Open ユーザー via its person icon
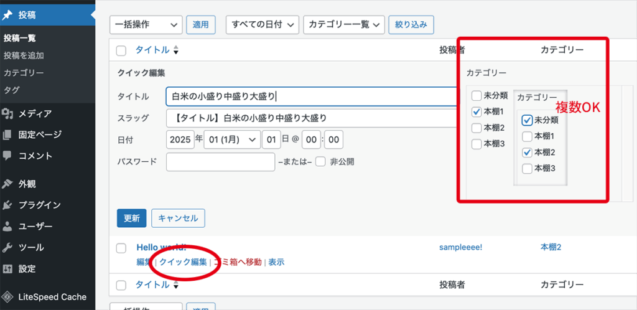 pos(8,226)
